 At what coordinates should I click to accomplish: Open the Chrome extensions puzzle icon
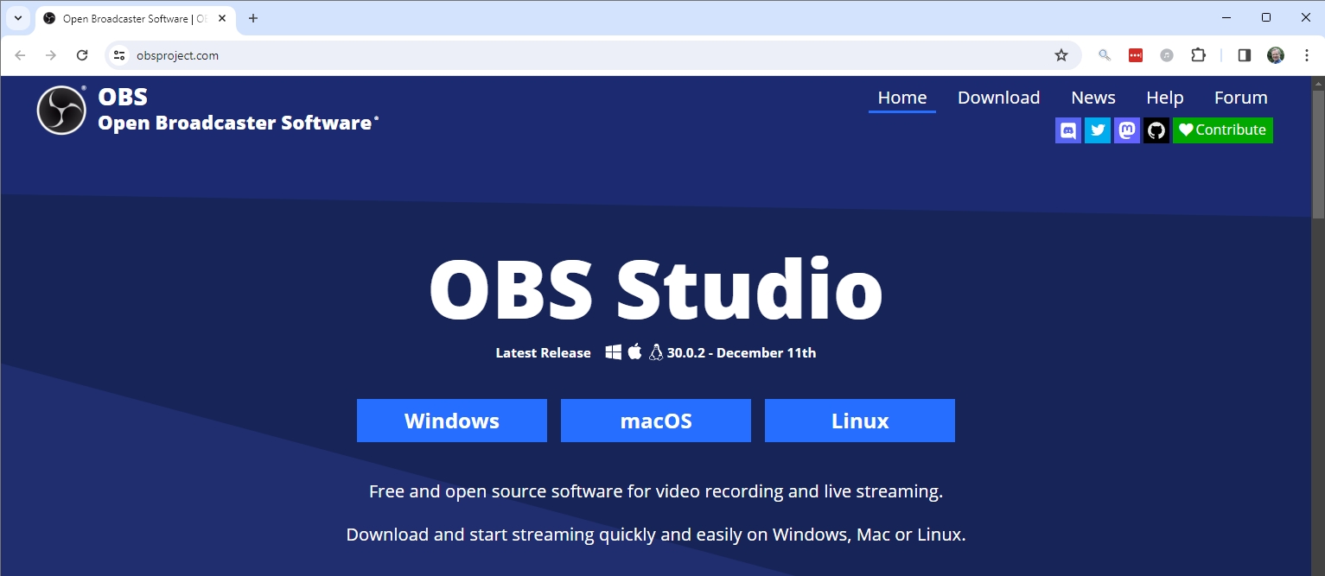pos(1198,55)
